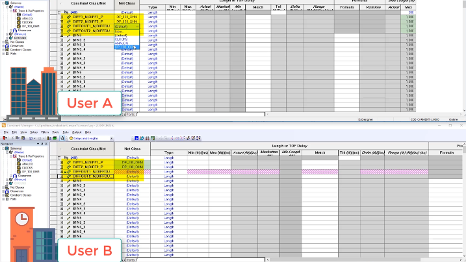Image resolution: width=466 pixels, height=262 pixels.
Task: Open the Output menu in the lower window
Action: (x=76, y=132)
